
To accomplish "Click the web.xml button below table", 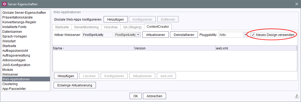I will (166, 76).
